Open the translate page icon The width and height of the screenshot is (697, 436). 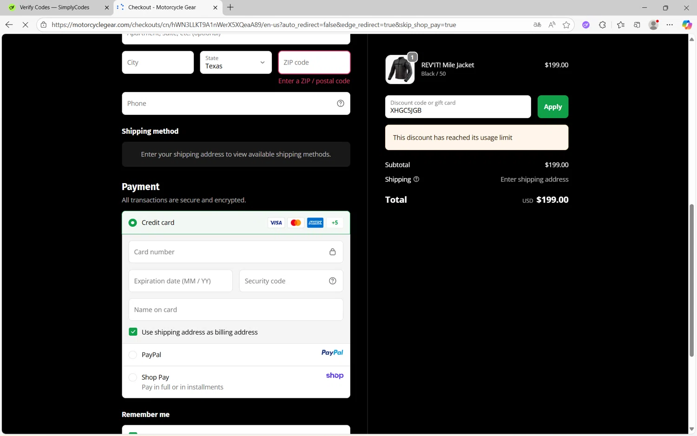(x=537, y=25)
